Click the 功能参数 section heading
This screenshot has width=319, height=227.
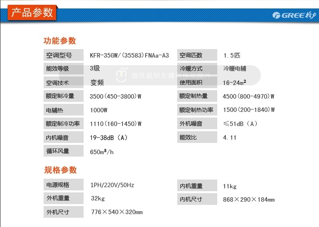60,41
